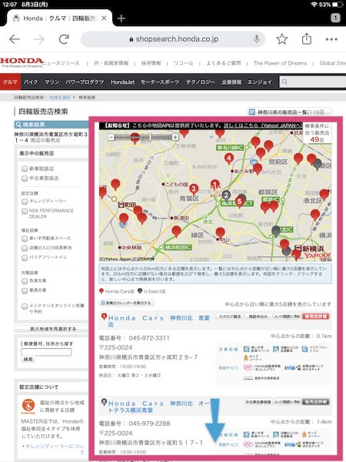Image resolution: width=346 pixels, height=462 pixels.
Task: Enable the オレンジディーラー filter
Action: tap(25, 202)
